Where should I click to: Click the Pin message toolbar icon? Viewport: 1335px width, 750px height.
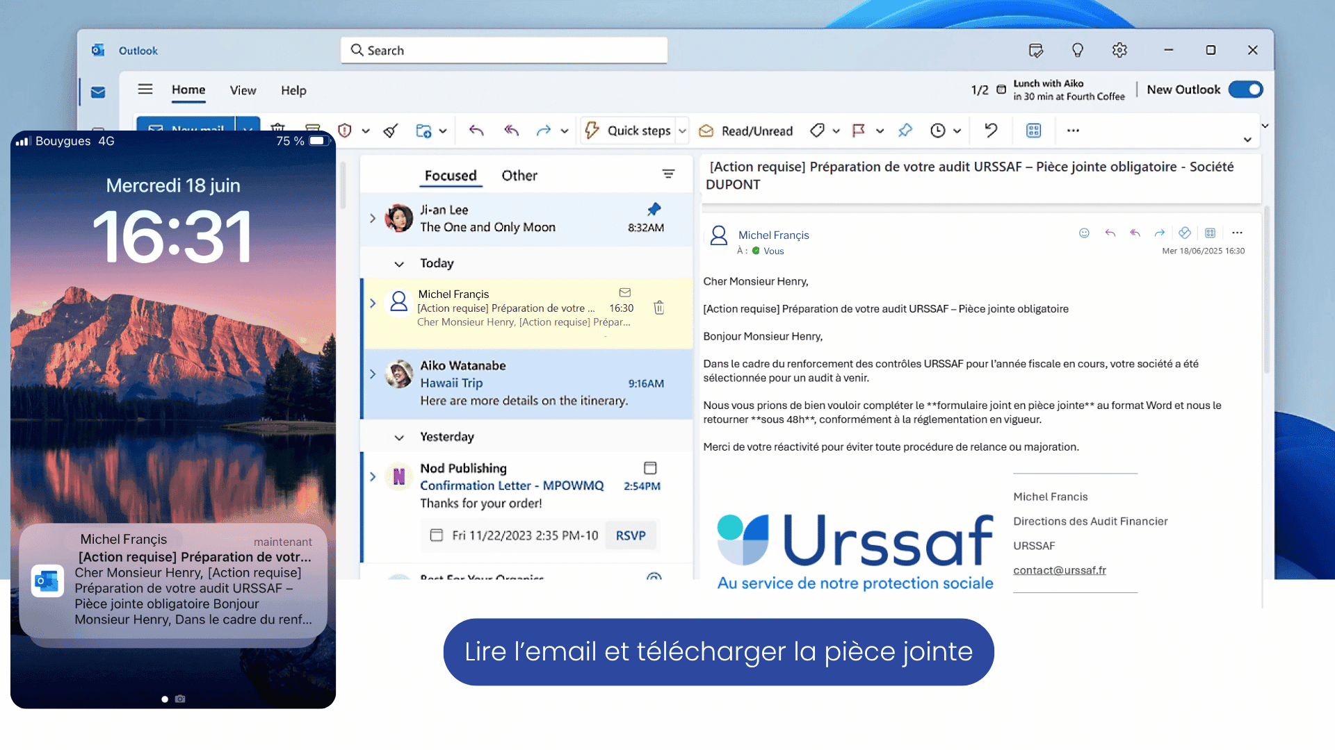(x=905, y=130)
